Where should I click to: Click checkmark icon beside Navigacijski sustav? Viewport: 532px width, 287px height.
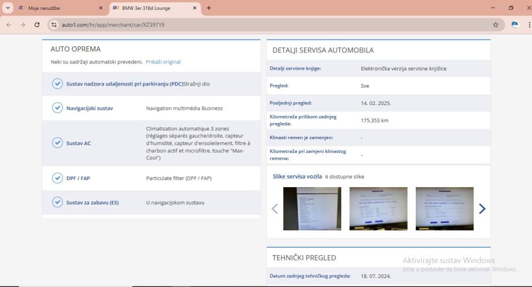point(57,108)
